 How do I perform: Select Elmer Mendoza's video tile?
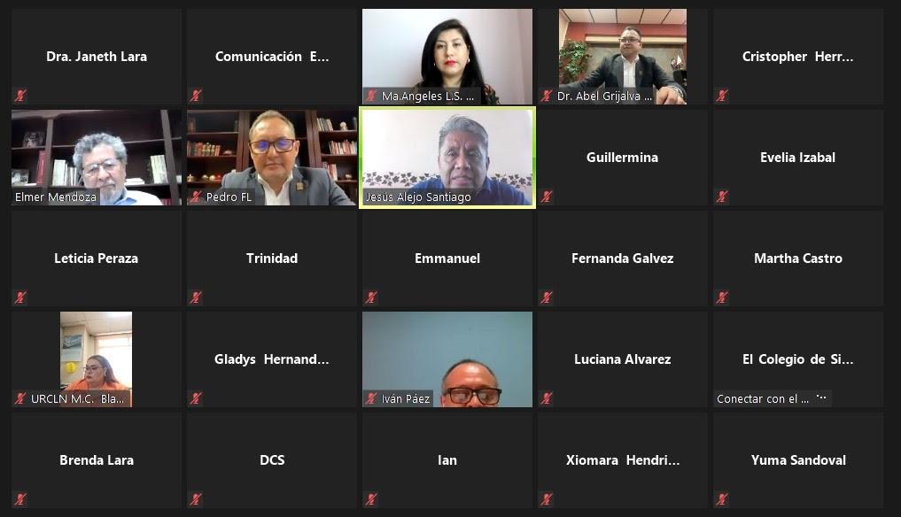click(97, 158)
